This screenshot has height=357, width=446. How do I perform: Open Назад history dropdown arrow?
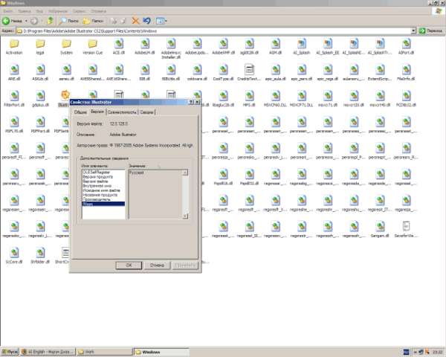pyautogui.click(x=26, y=21)
